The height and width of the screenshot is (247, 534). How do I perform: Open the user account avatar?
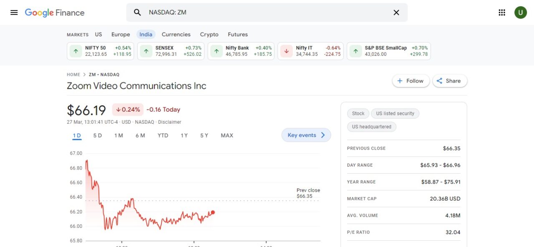[520, 12]
